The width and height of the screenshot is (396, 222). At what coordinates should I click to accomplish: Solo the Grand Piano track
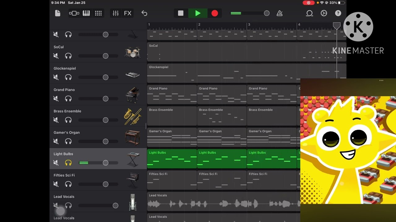(x=68, y=99)
